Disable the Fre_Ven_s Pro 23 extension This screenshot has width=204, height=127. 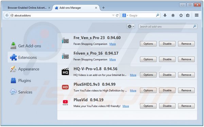(x=167, y=44)
